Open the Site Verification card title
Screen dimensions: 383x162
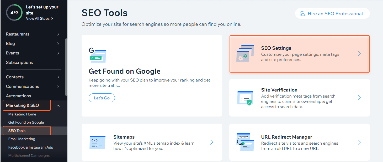point(279,90)
